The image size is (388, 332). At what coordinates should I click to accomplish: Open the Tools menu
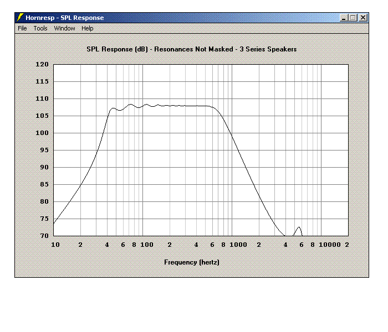[40, 28]
